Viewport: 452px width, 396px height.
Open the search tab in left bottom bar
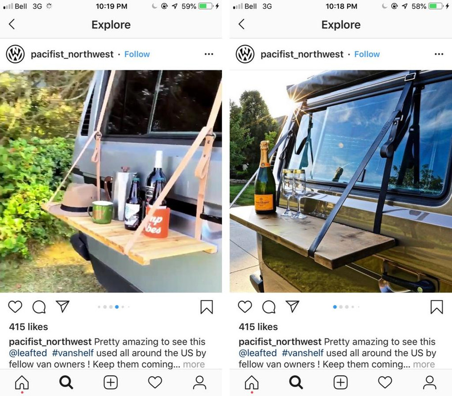66,383
